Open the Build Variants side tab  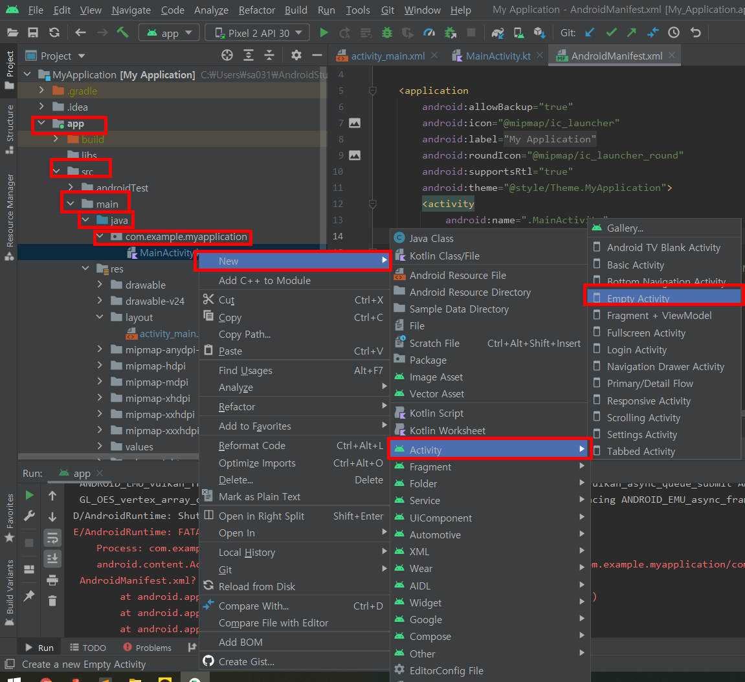[x=10, y=593]
